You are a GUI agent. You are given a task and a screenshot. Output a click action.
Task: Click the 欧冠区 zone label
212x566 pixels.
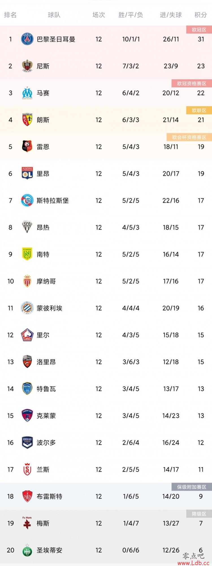[199, 30]
